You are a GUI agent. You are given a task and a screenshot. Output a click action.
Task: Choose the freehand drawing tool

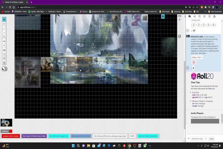click(x=4, y=28)
